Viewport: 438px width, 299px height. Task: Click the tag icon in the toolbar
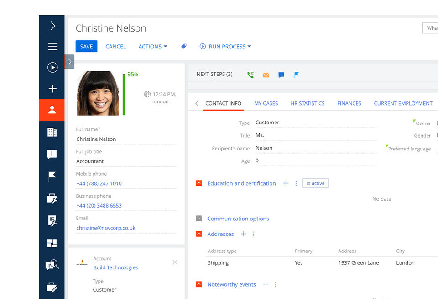184,46
